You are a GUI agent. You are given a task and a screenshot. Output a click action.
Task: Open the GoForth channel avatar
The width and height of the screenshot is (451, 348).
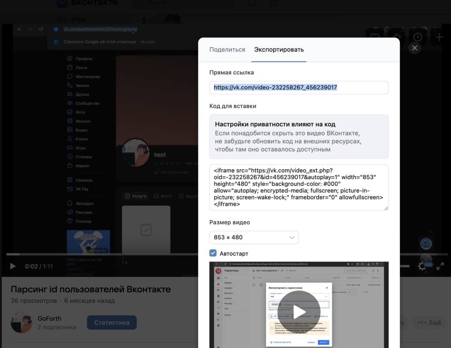tap(22, 323)
